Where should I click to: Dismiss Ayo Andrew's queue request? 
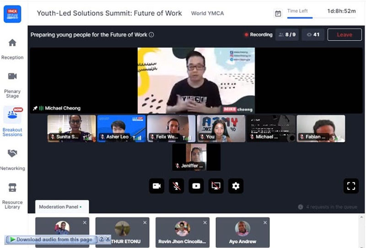coord(265,223)
